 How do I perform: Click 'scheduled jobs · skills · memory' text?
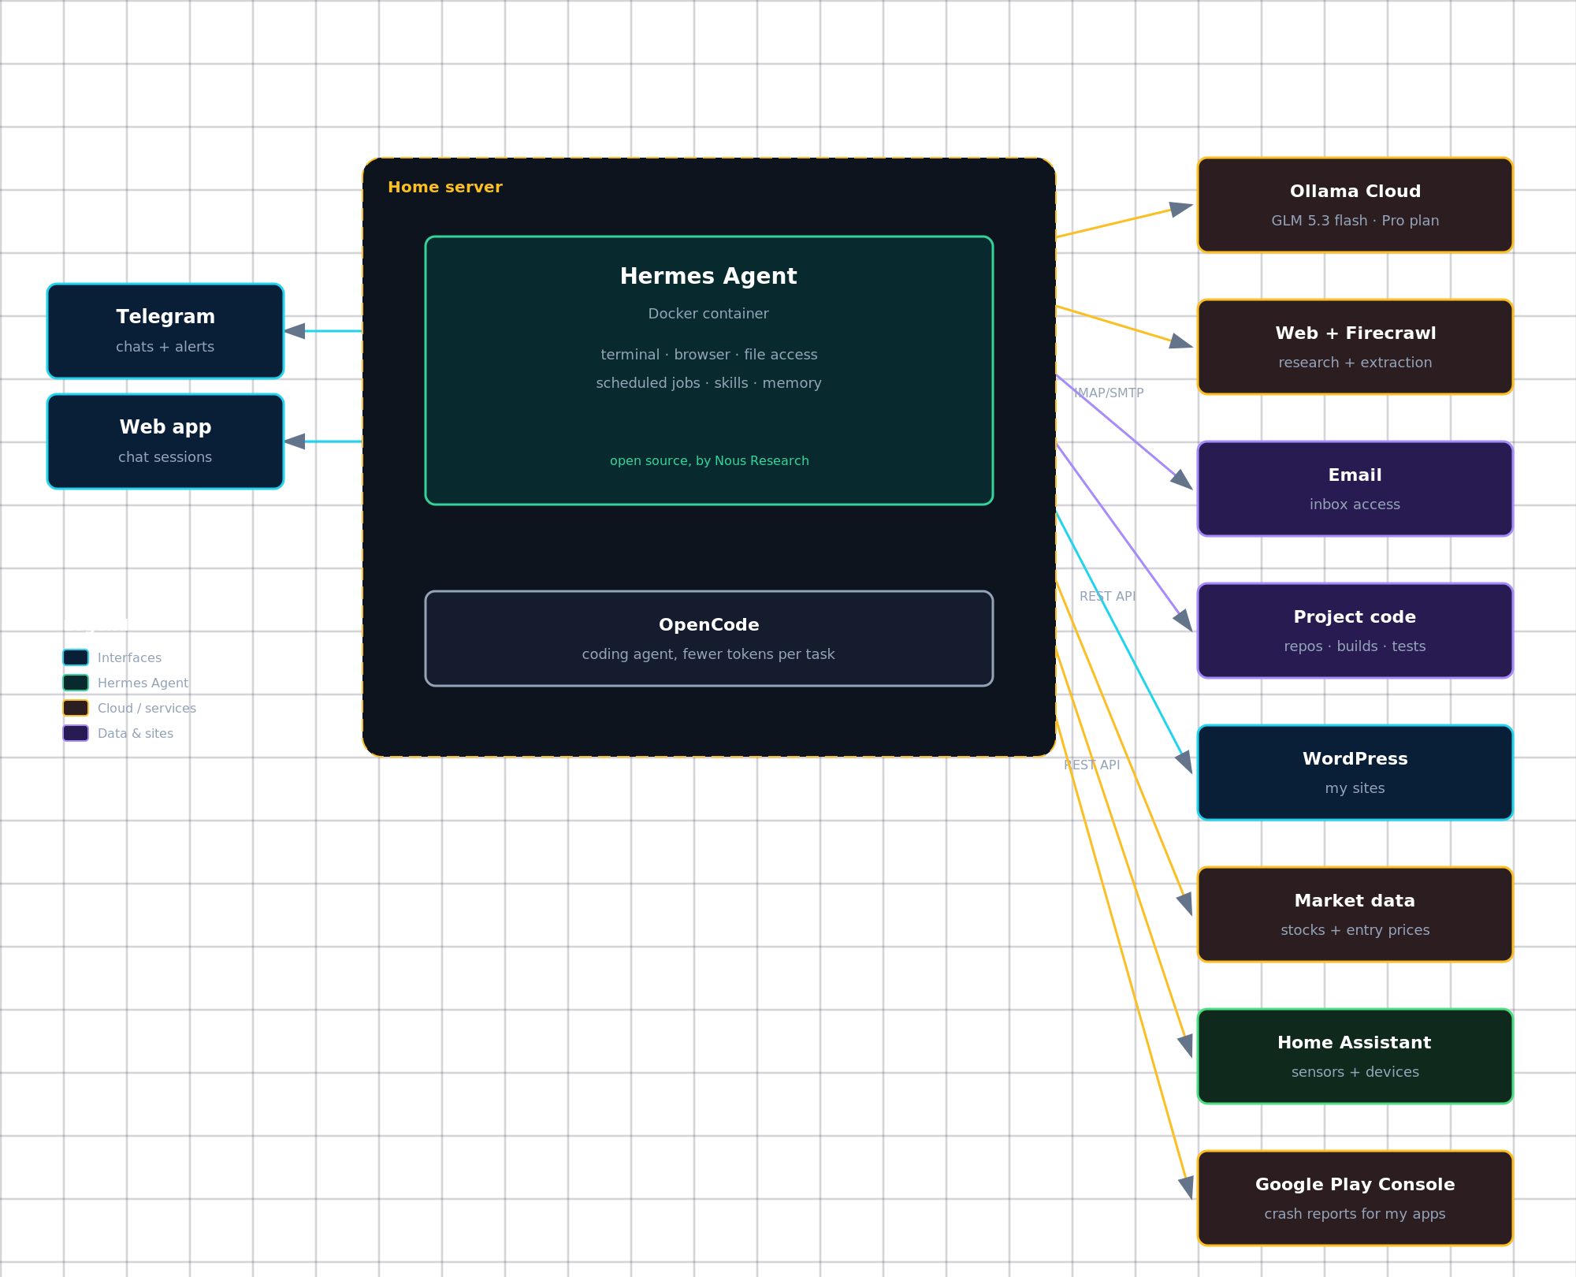point(708,383)
